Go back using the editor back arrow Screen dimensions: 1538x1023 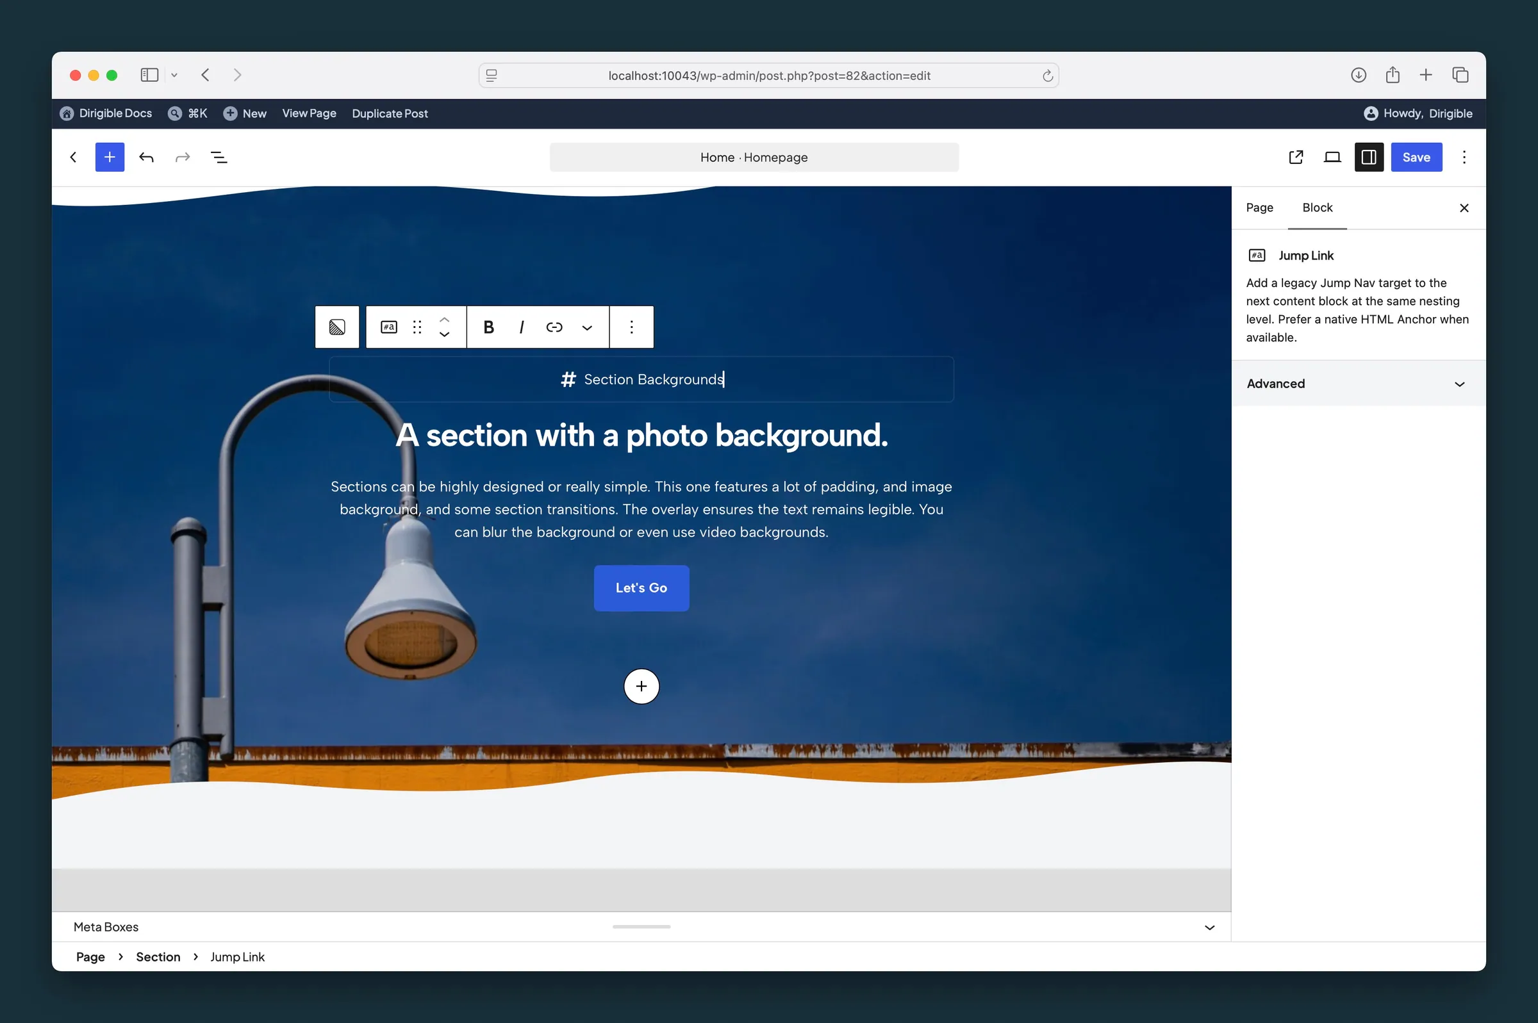click(73, 157)
